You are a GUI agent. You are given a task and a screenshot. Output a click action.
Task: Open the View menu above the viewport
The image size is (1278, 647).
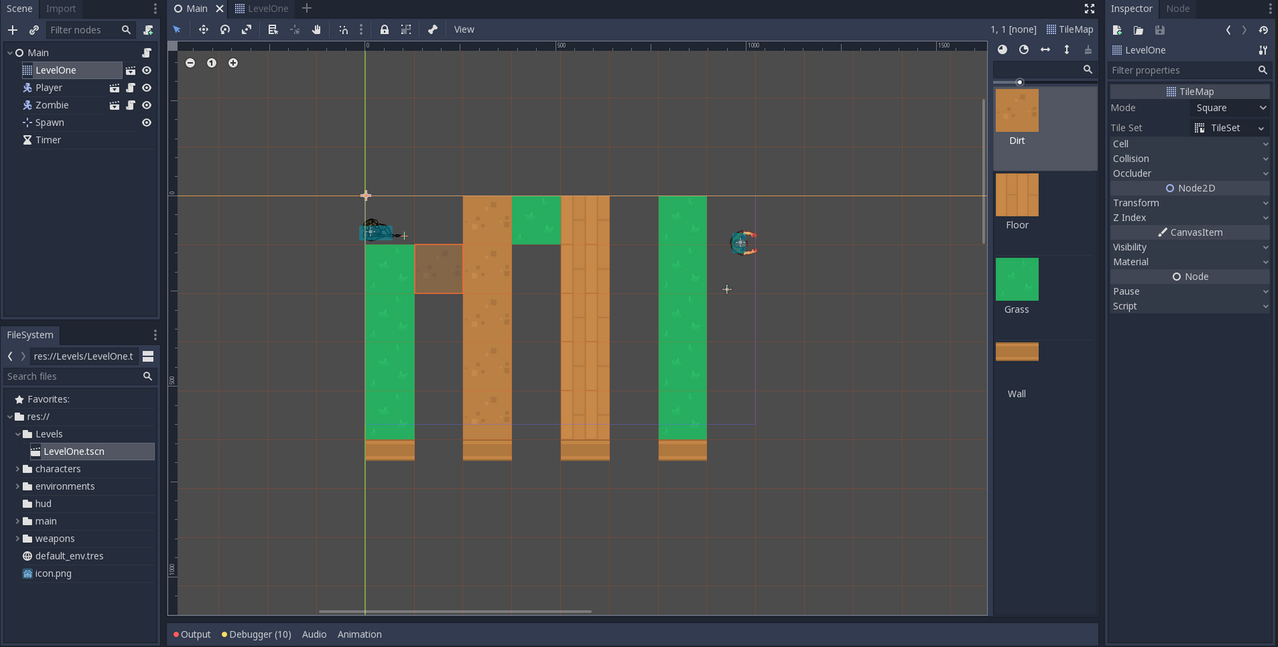pos(464,29)
